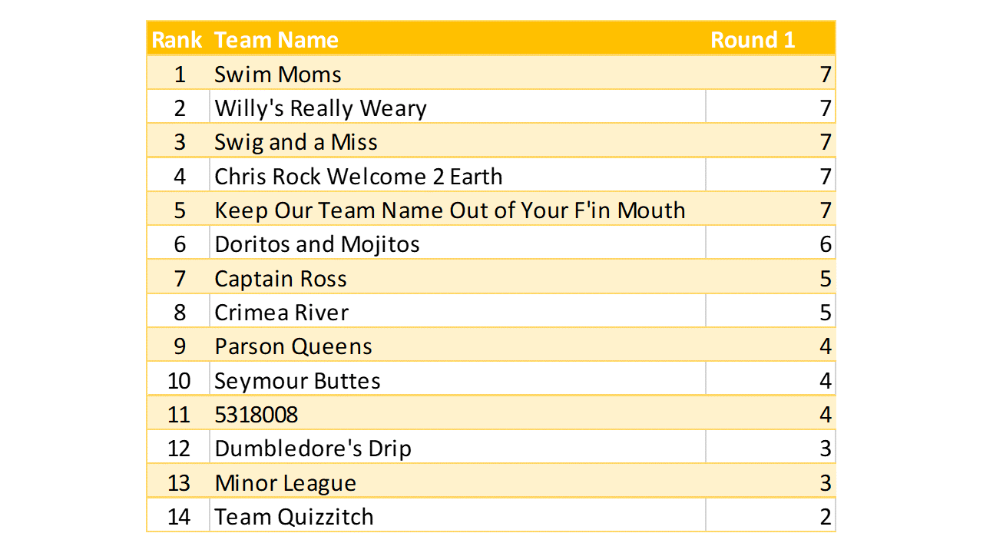Click the Dumbledore's Drip cell
This screenshot has height=553, width=983.
point(313,449)
